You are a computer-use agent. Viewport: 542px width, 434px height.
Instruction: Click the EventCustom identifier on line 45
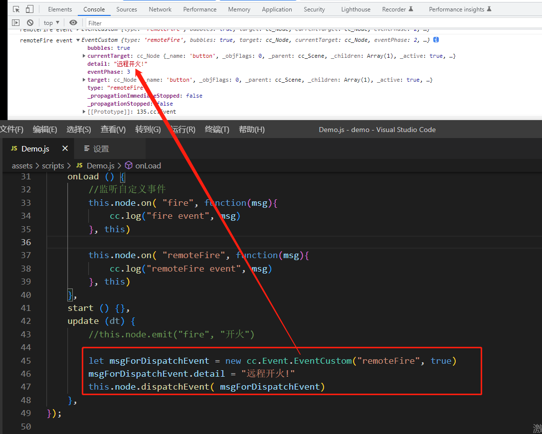323,361
